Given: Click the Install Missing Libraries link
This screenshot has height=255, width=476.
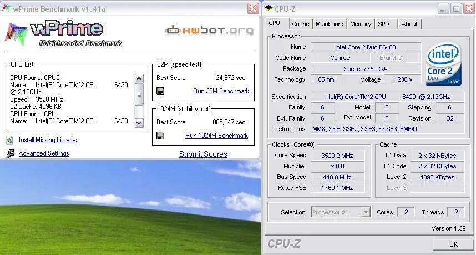Looking at the screenshot, I should (x=49, y=140).
